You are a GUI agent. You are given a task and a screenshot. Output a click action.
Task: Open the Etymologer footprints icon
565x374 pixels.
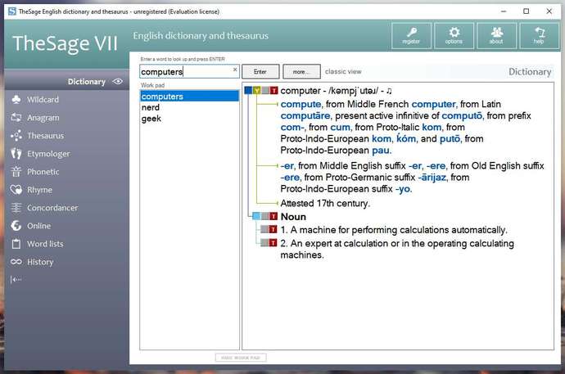16,154
